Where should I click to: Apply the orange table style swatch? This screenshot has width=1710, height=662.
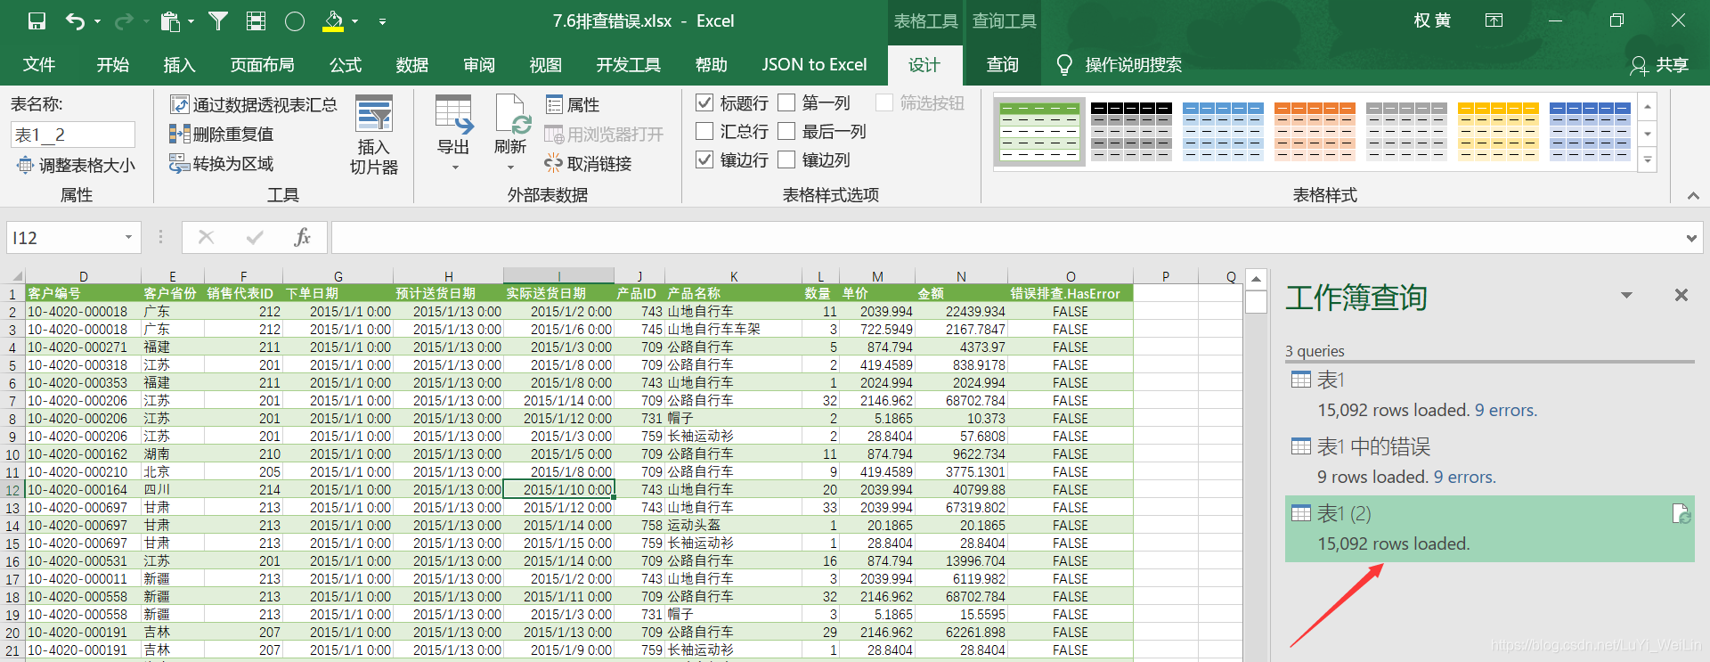(x=1315, y=132)
